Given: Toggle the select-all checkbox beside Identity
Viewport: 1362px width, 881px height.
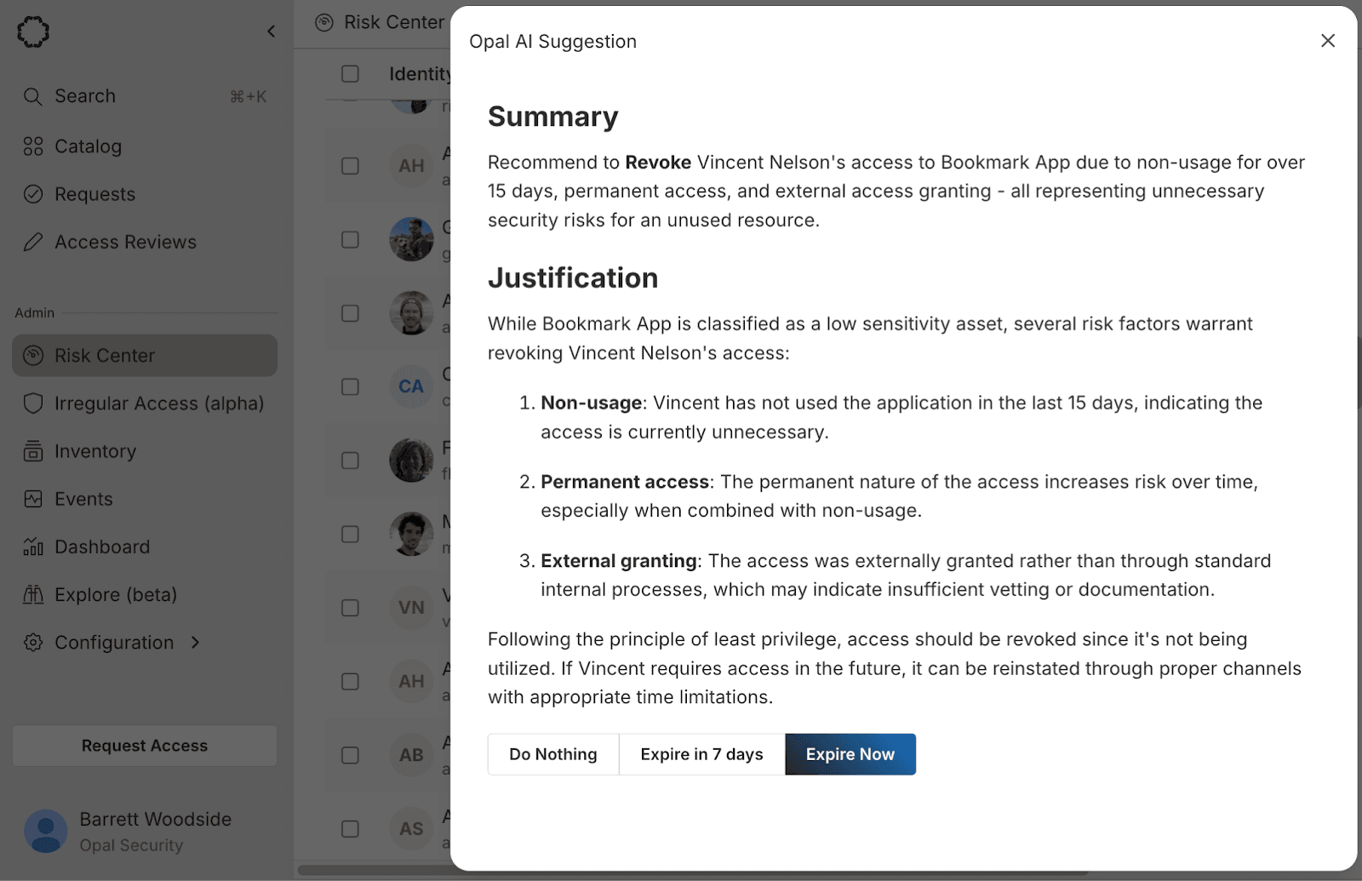Looking at the screenshot, I should pos(350,74).
